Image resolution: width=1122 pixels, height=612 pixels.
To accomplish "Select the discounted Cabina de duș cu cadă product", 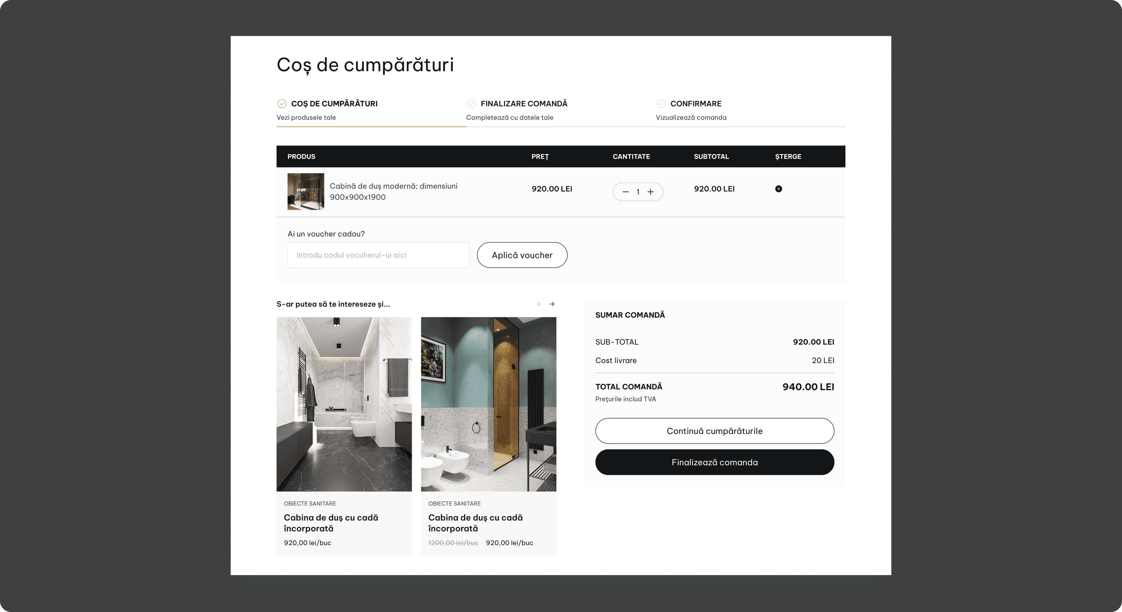I will pyautogui.click(x=475, y=523).
